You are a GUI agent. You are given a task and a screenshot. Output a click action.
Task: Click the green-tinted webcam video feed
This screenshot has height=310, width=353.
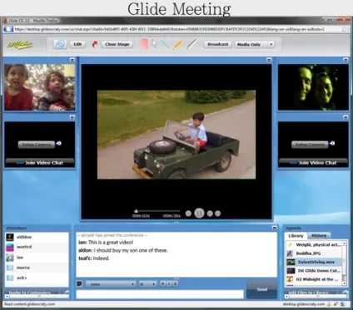(313, 87)
